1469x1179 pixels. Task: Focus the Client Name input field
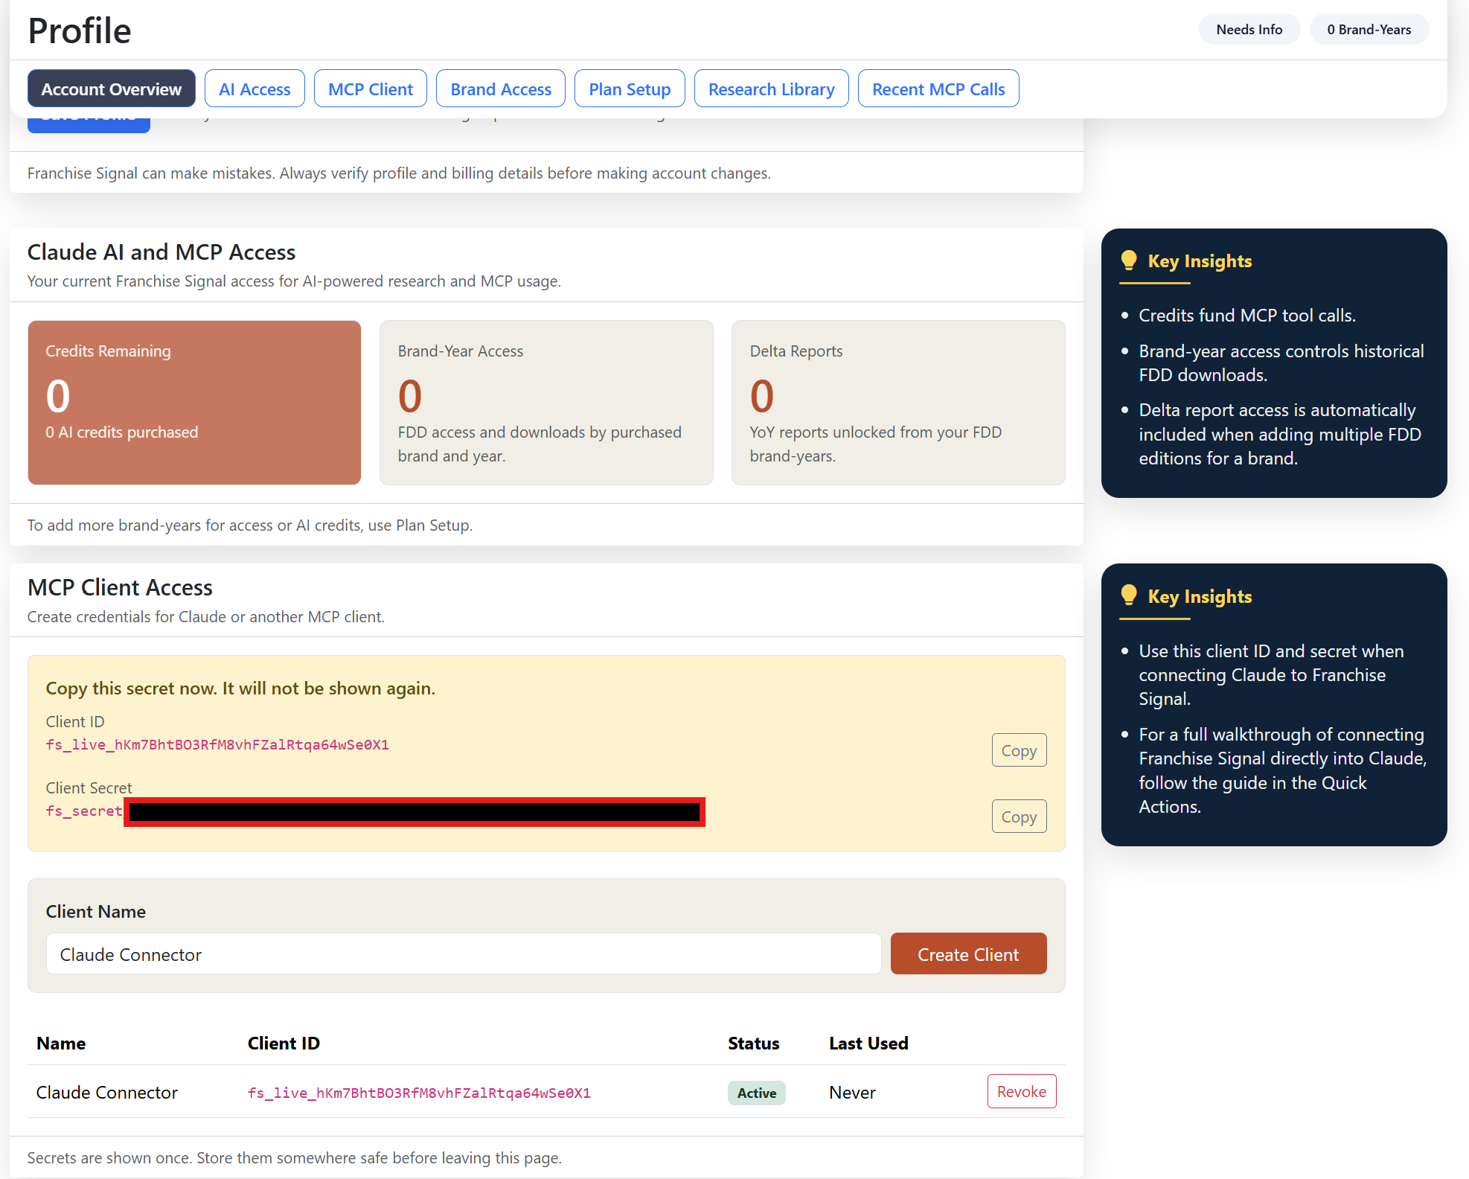464,953
